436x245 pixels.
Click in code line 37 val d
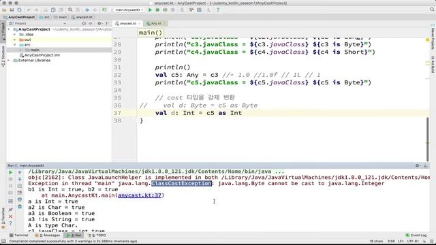coord(198,113)
